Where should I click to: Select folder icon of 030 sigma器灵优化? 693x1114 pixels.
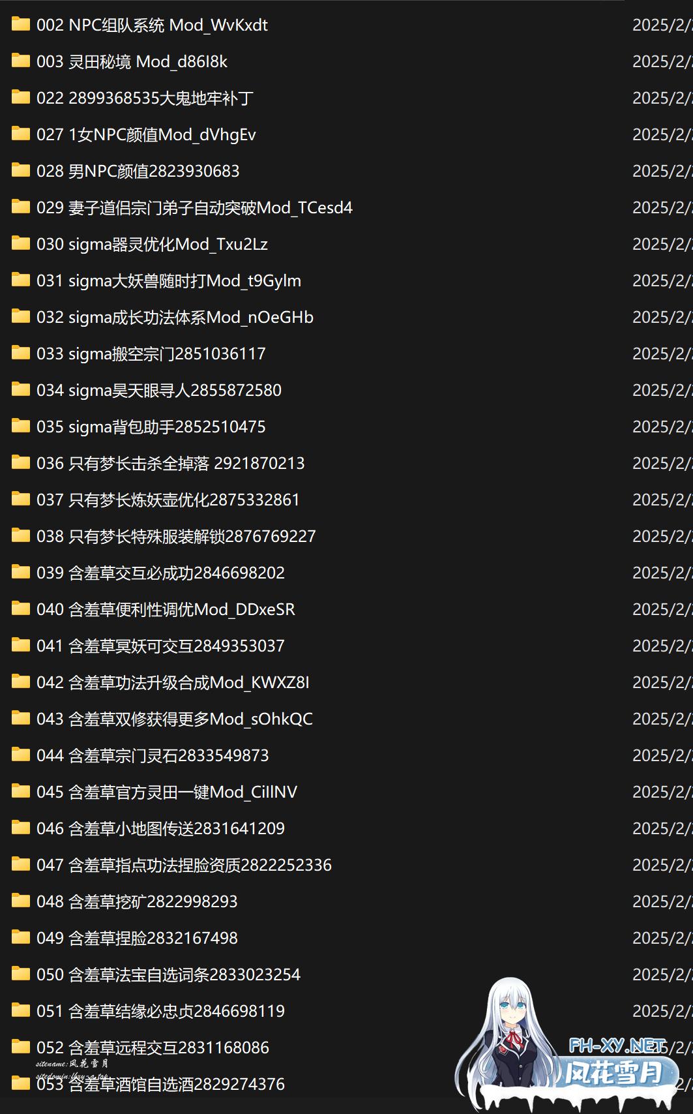[21, 244]
